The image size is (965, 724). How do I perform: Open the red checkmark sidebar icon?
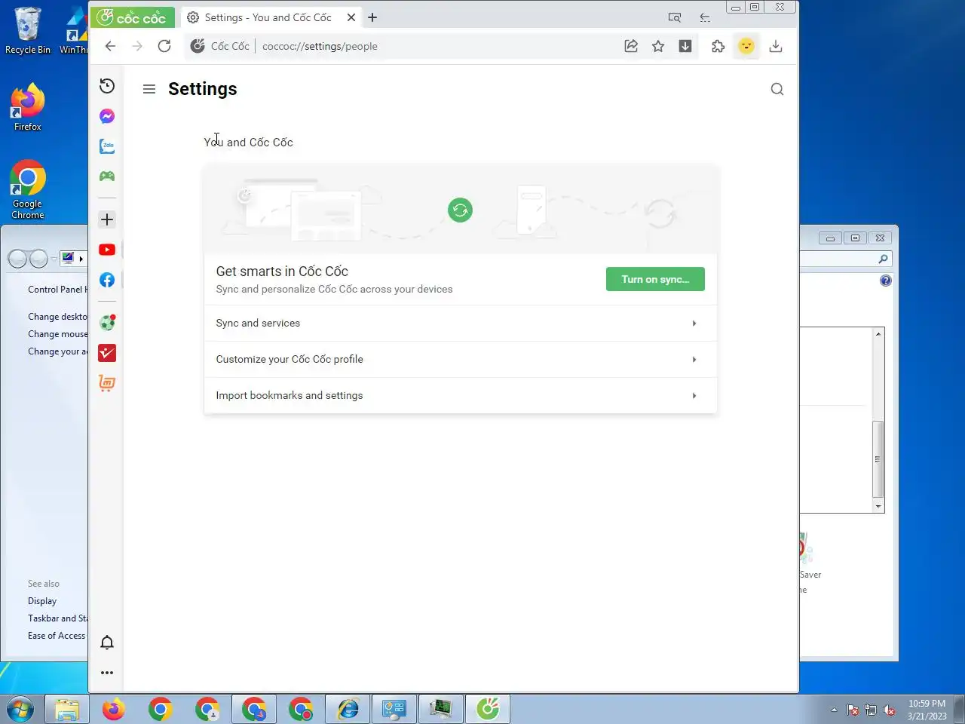coord(107,353)
